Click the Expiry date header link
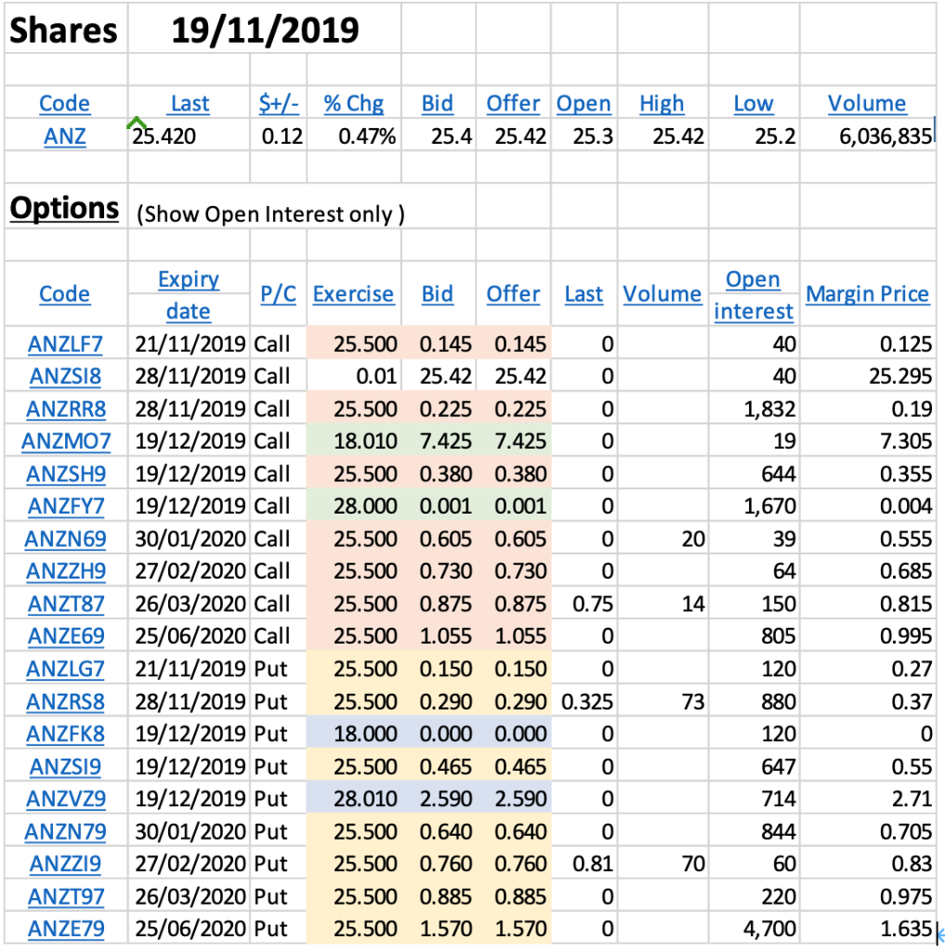Viewport: 945px width, 951px height. click(x=188, y=294)
